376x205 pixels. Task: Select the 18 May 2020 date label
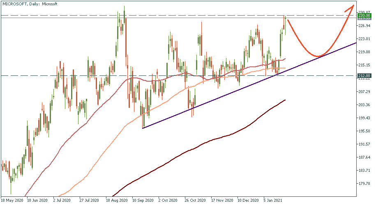click(13, 201)
